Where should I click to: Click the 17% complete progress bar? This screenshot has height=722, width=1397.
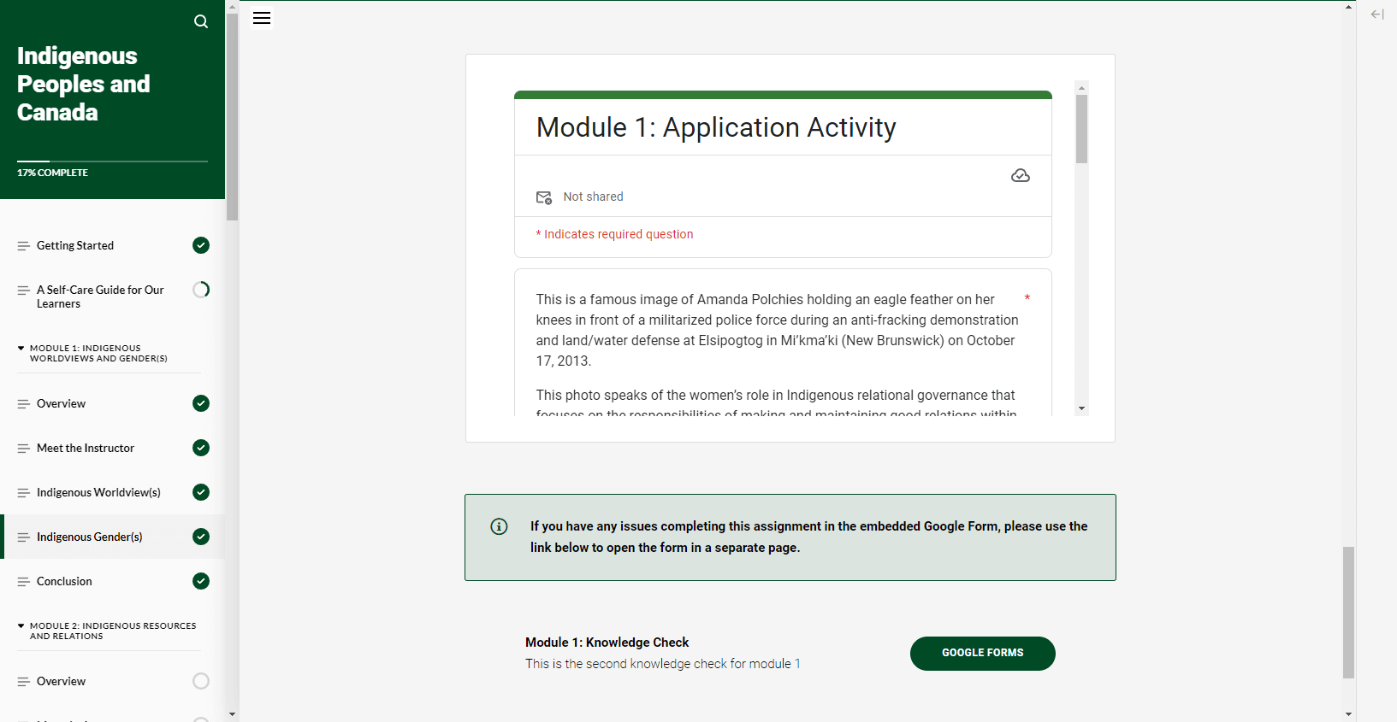coord(112,161)
